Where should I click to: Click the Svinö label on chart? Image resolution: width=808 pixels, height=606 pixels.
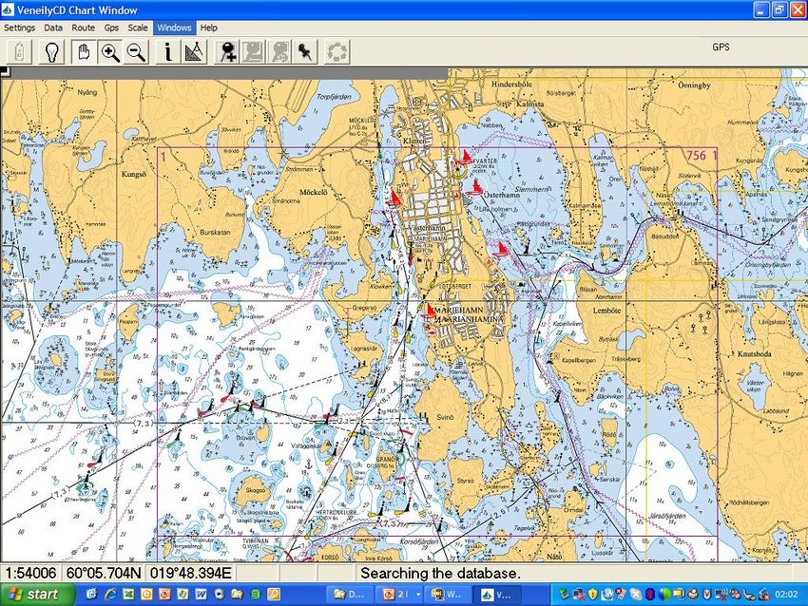(445, 417)
